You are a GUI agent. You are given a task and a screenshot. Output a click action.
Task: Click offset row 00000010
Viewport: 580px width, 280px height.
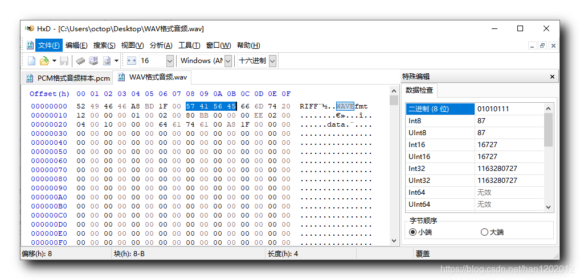coord(49,115)
